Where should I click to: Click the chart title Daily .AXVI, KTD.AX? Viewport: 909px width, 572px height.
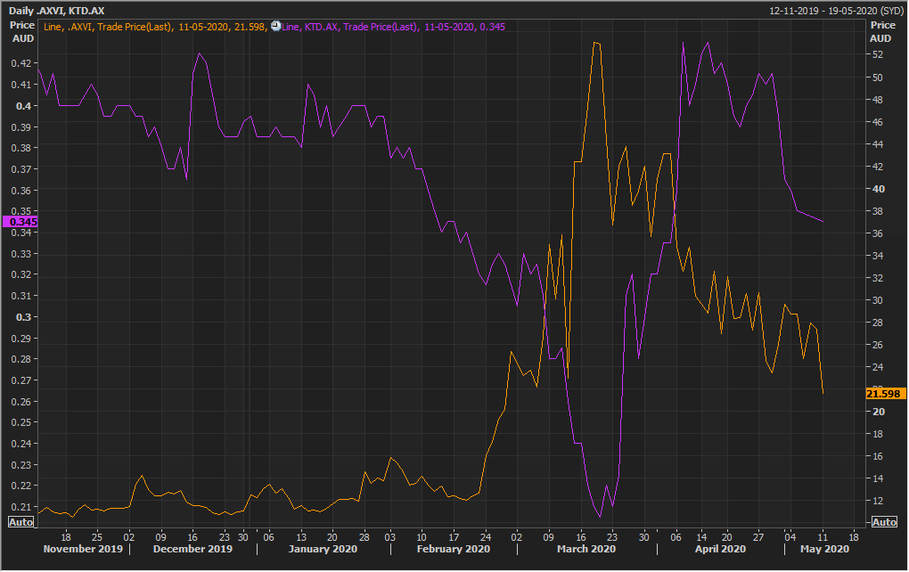[56, 11]
